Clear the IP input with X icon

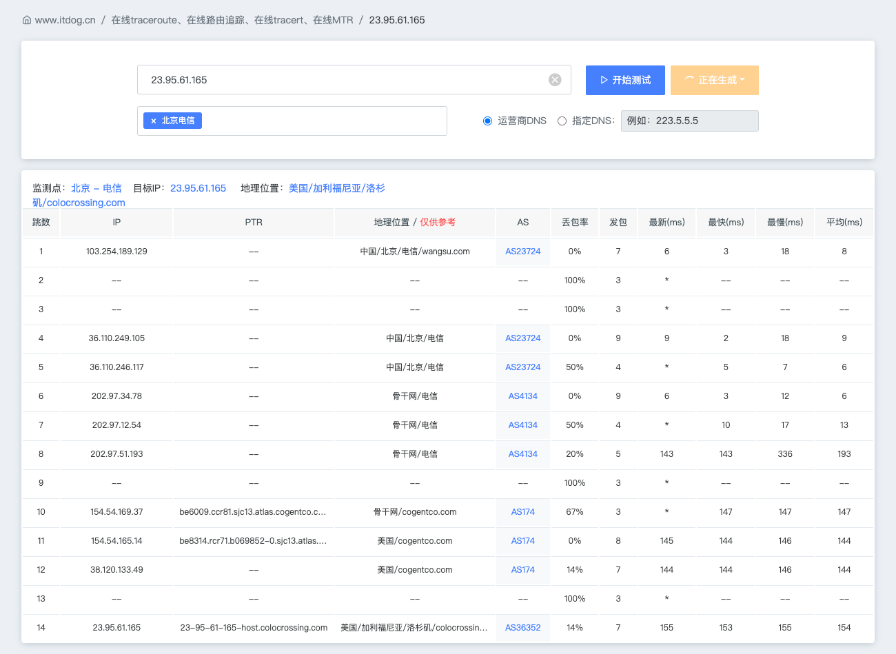click(555, 80)
